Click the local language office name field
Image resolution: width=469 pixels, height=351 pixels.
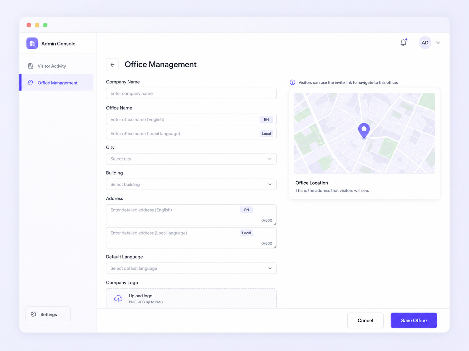point(191,134)
